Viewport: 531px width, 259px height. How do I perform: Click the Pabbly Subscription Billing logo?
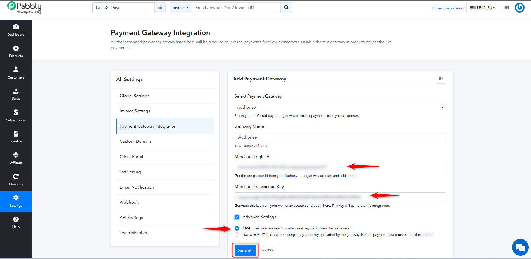pyautogui.click(x=24, y=8)
